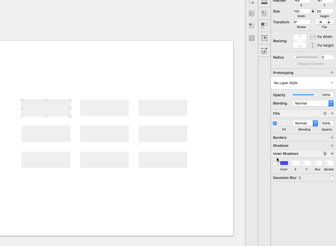
Task: Click the inner shadow X offset field
Action: pos(295,163)
